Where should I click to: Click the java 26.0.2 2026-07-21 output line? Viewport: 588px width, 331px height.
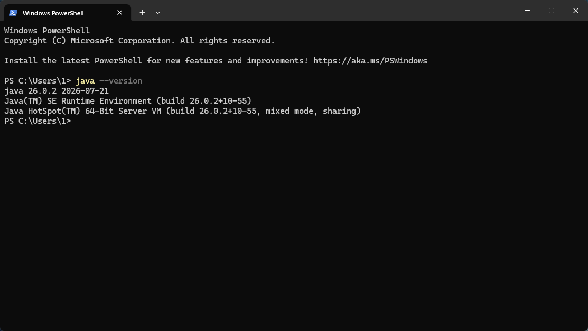56,91
